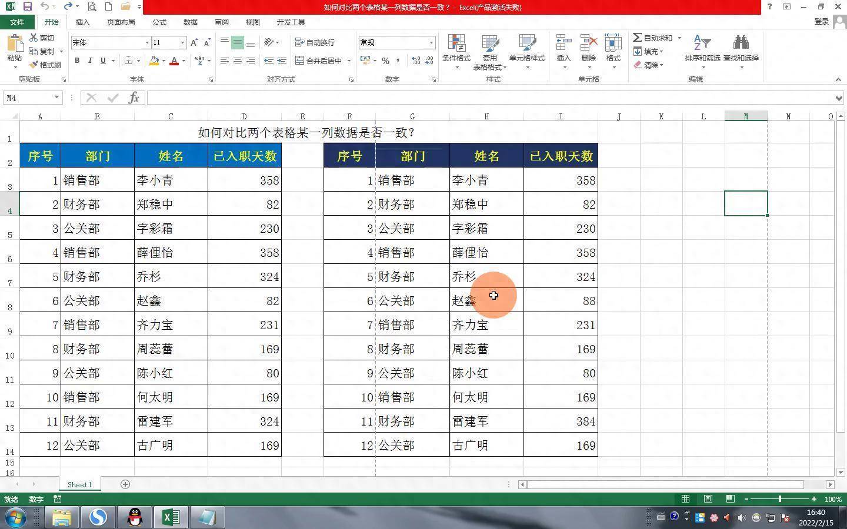Open the number format dropdown

tap(431, 42)
